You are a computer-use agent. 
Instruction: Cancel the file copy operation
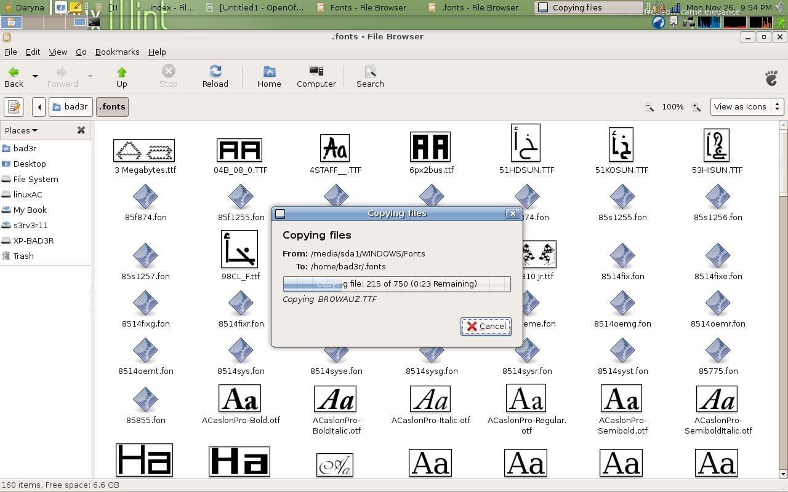pos(486,327)
